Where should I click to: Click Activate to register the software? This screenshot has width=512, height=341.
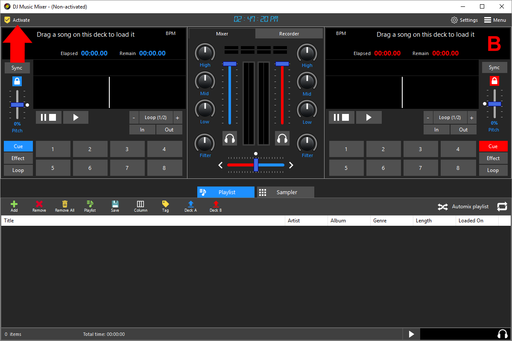point(17,20)
